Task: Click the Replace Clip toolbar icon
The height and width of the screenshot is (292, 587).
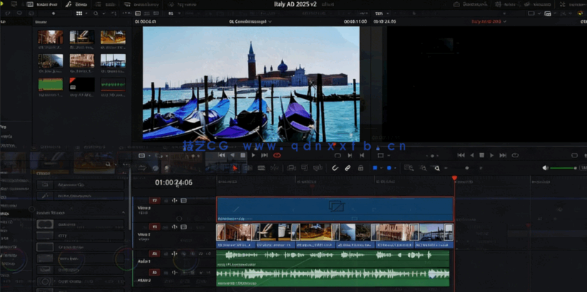Action: tap(317, 168)
